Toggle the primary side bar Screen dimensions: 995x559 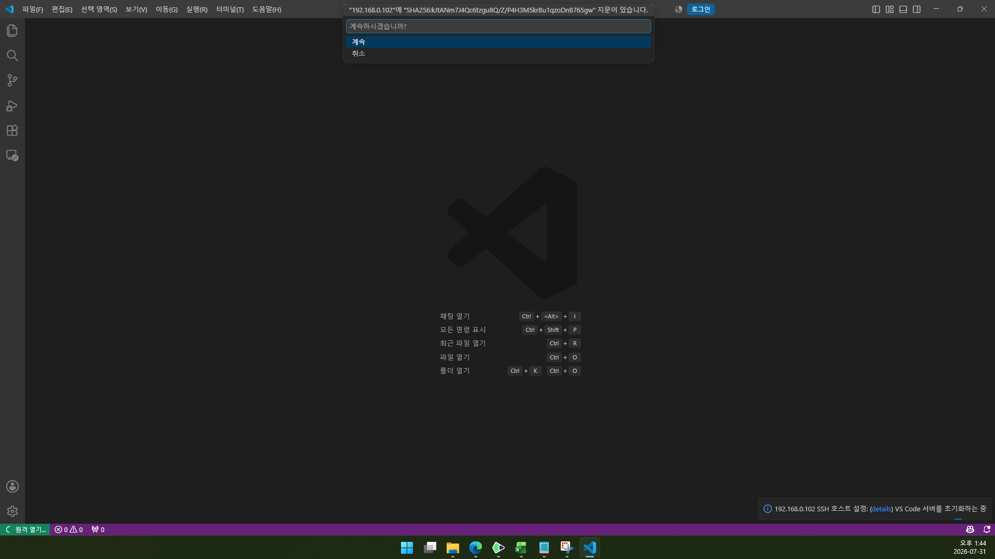click(x=876, y=9)
